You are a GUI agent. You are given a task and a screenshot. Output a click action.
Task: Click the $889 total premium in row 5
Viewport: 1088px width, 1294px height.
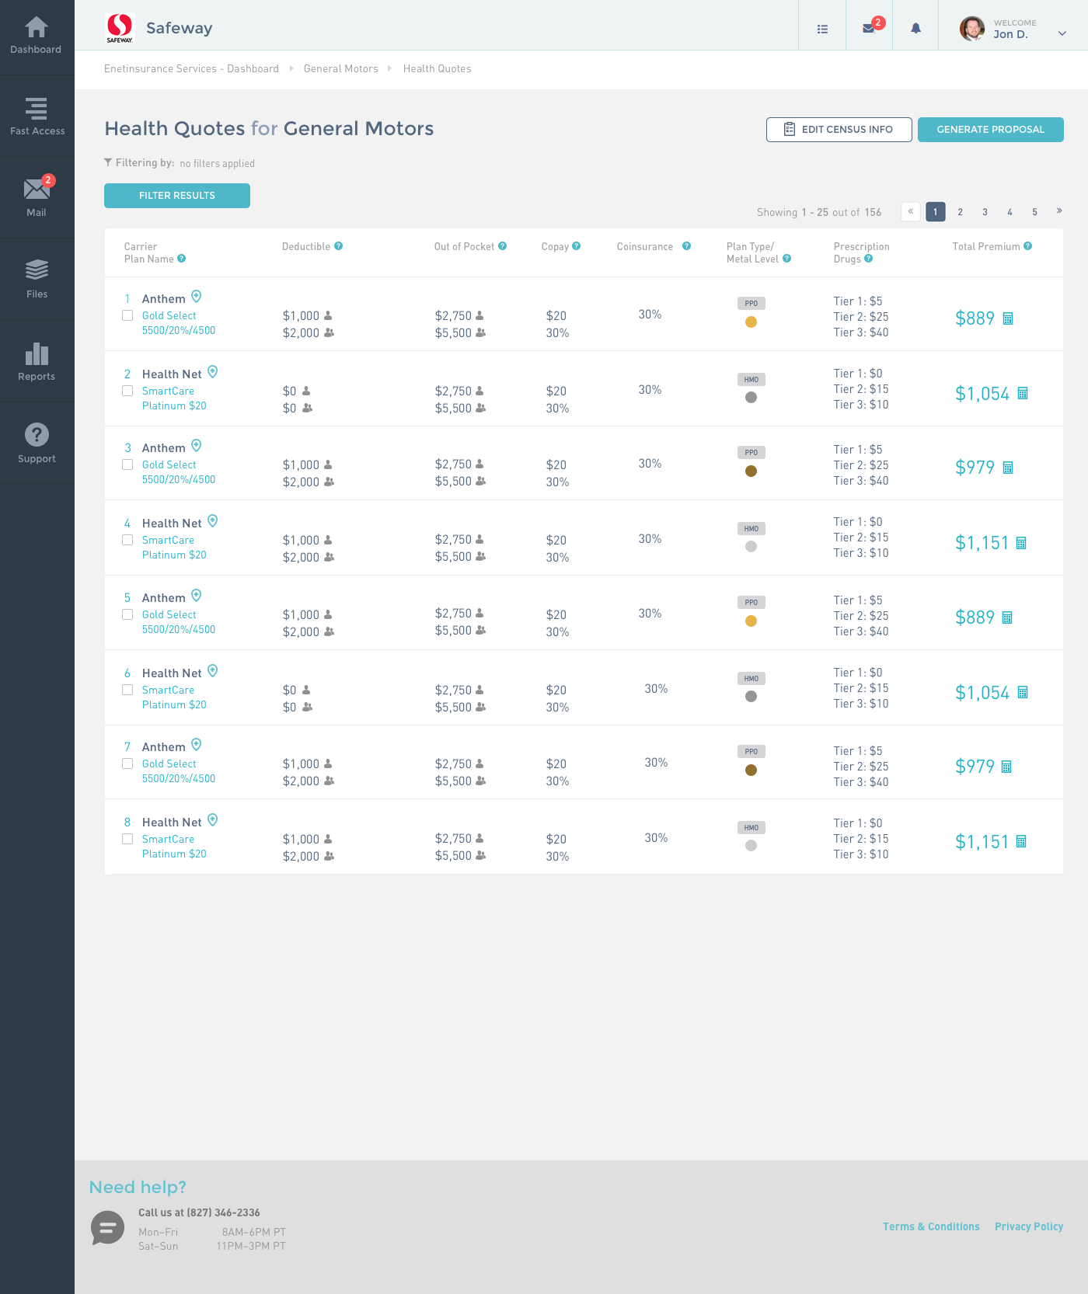point(975,617)
